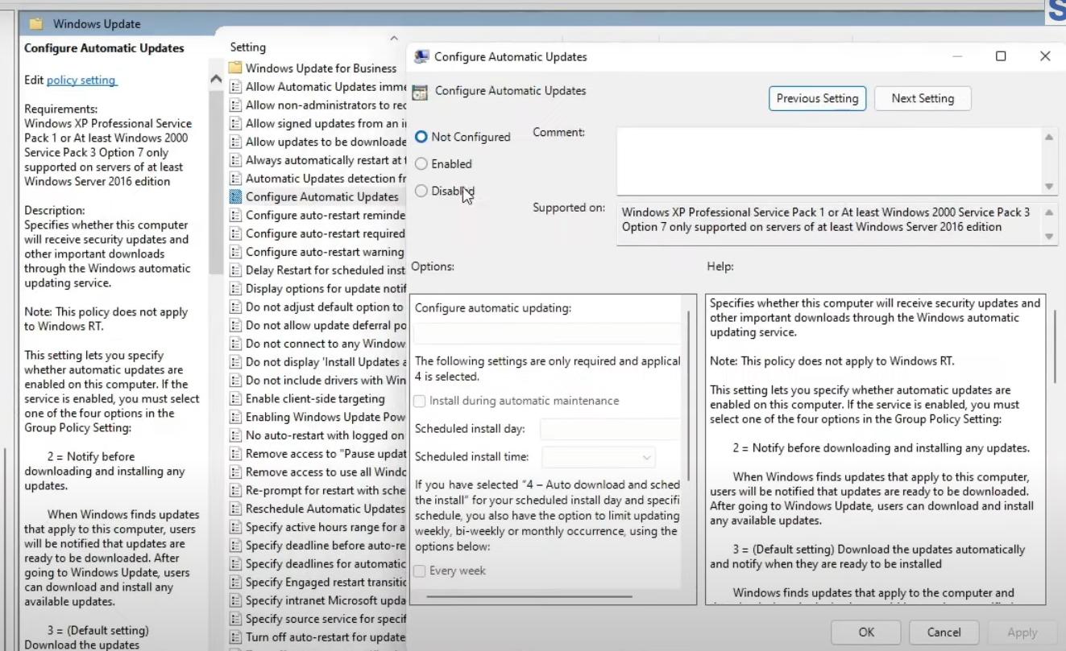This screenshot has height=651, width=1066.
Task: Open the Scheduled install time dropdown
Action: tap(599, 457)
